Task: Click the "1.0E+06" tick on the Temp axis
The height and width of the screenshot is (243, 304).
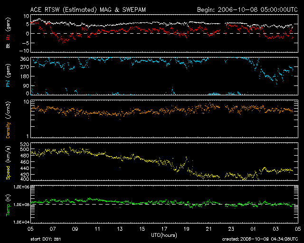Action: (21, 187)
